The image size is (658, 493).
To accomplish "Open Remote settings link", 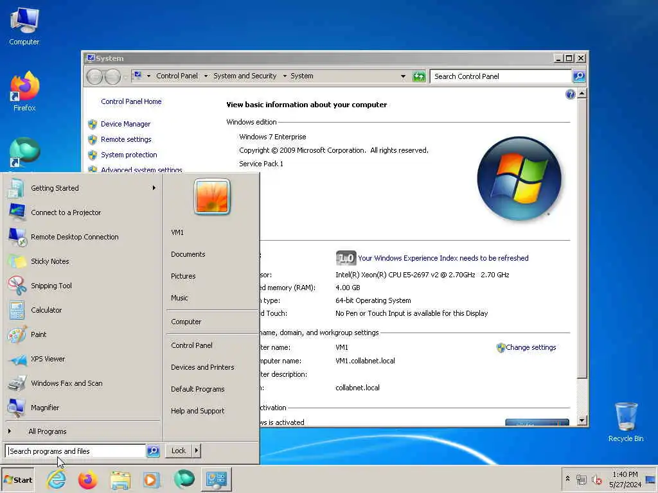I will coord(126,139).
